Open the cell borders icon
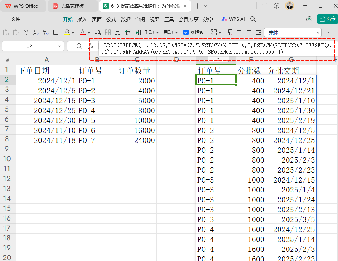Viewport: 338px width, 261px height. 56,32
